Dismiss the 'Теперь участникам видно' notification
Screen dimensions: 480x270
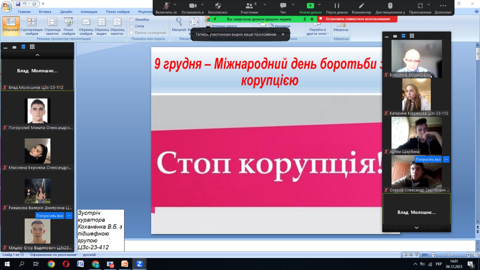click(x=283, y=34)
